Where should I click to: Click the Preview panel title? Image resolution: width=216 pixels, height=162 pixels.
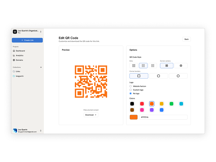66,50
